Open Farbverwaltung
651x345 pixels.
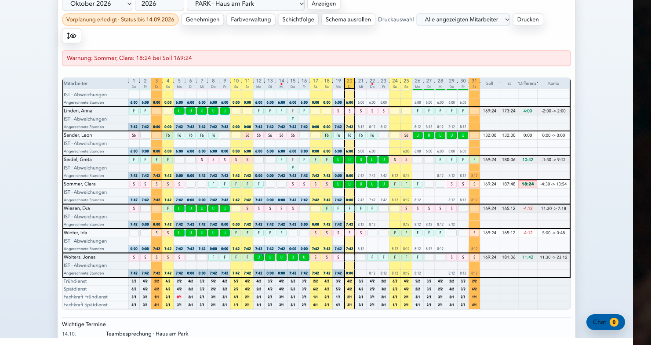tap(251, 19)
